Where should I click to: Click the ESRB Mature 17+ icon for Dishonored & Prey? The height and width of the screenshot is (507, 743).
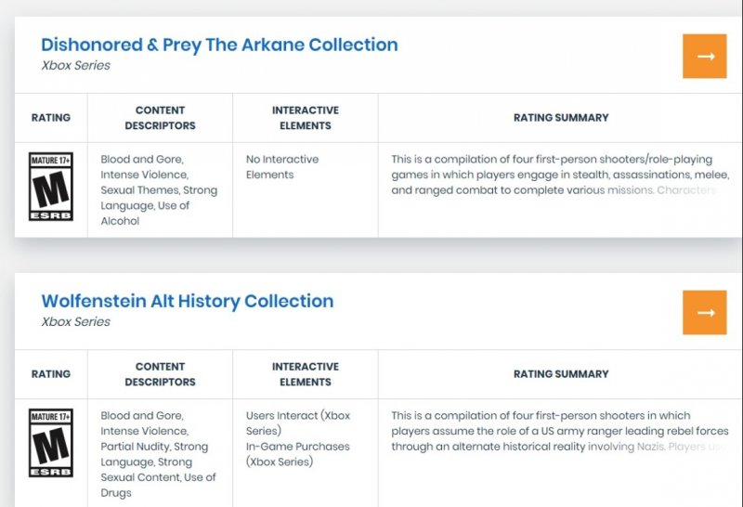pos(51,187)
